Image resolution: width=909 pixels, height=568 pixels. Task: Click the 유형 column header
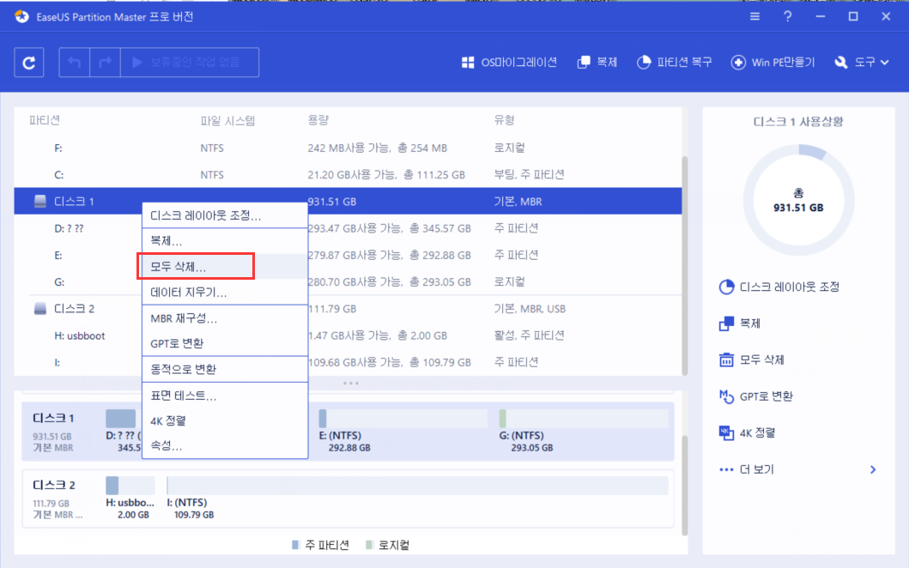505,120
